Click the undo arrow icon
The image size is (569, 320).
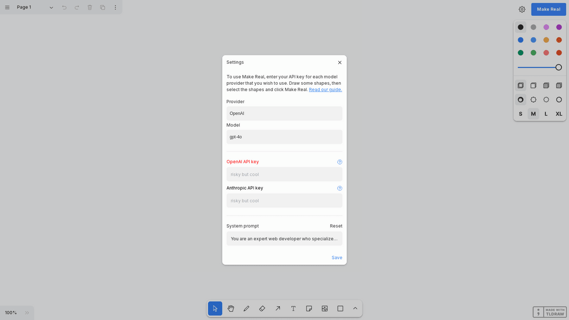[64, 7]
